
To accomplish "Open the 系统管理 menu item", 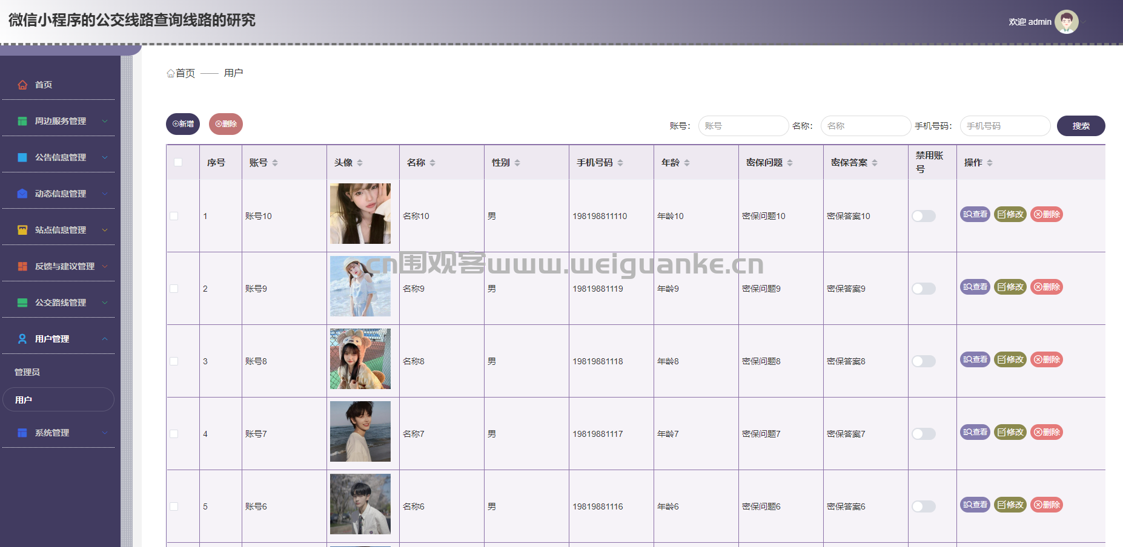I will tap(52, 433).
